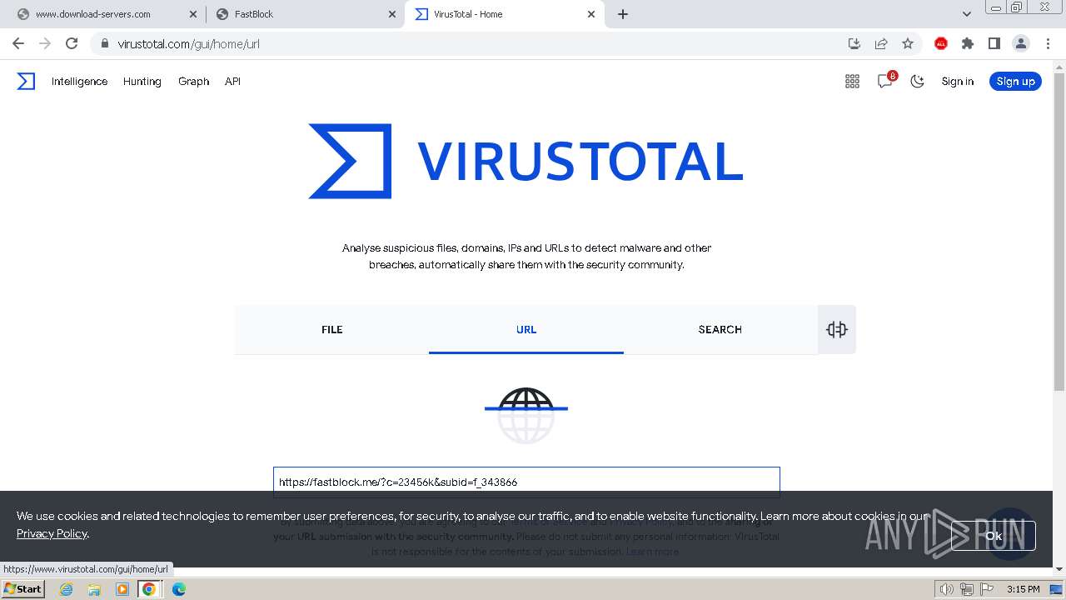1066x600 pixels.
Task: Close the FastBlock tab
Action: coord(392,14)
